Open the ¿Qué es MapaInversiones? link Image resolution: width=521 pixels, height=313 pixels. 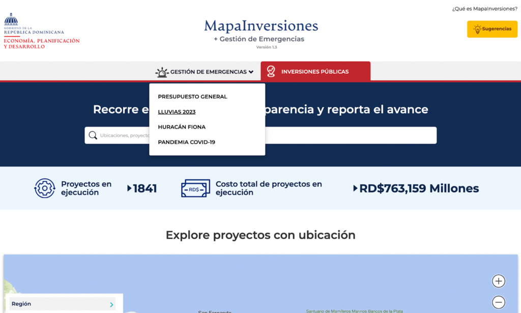[x=484, y=9]
